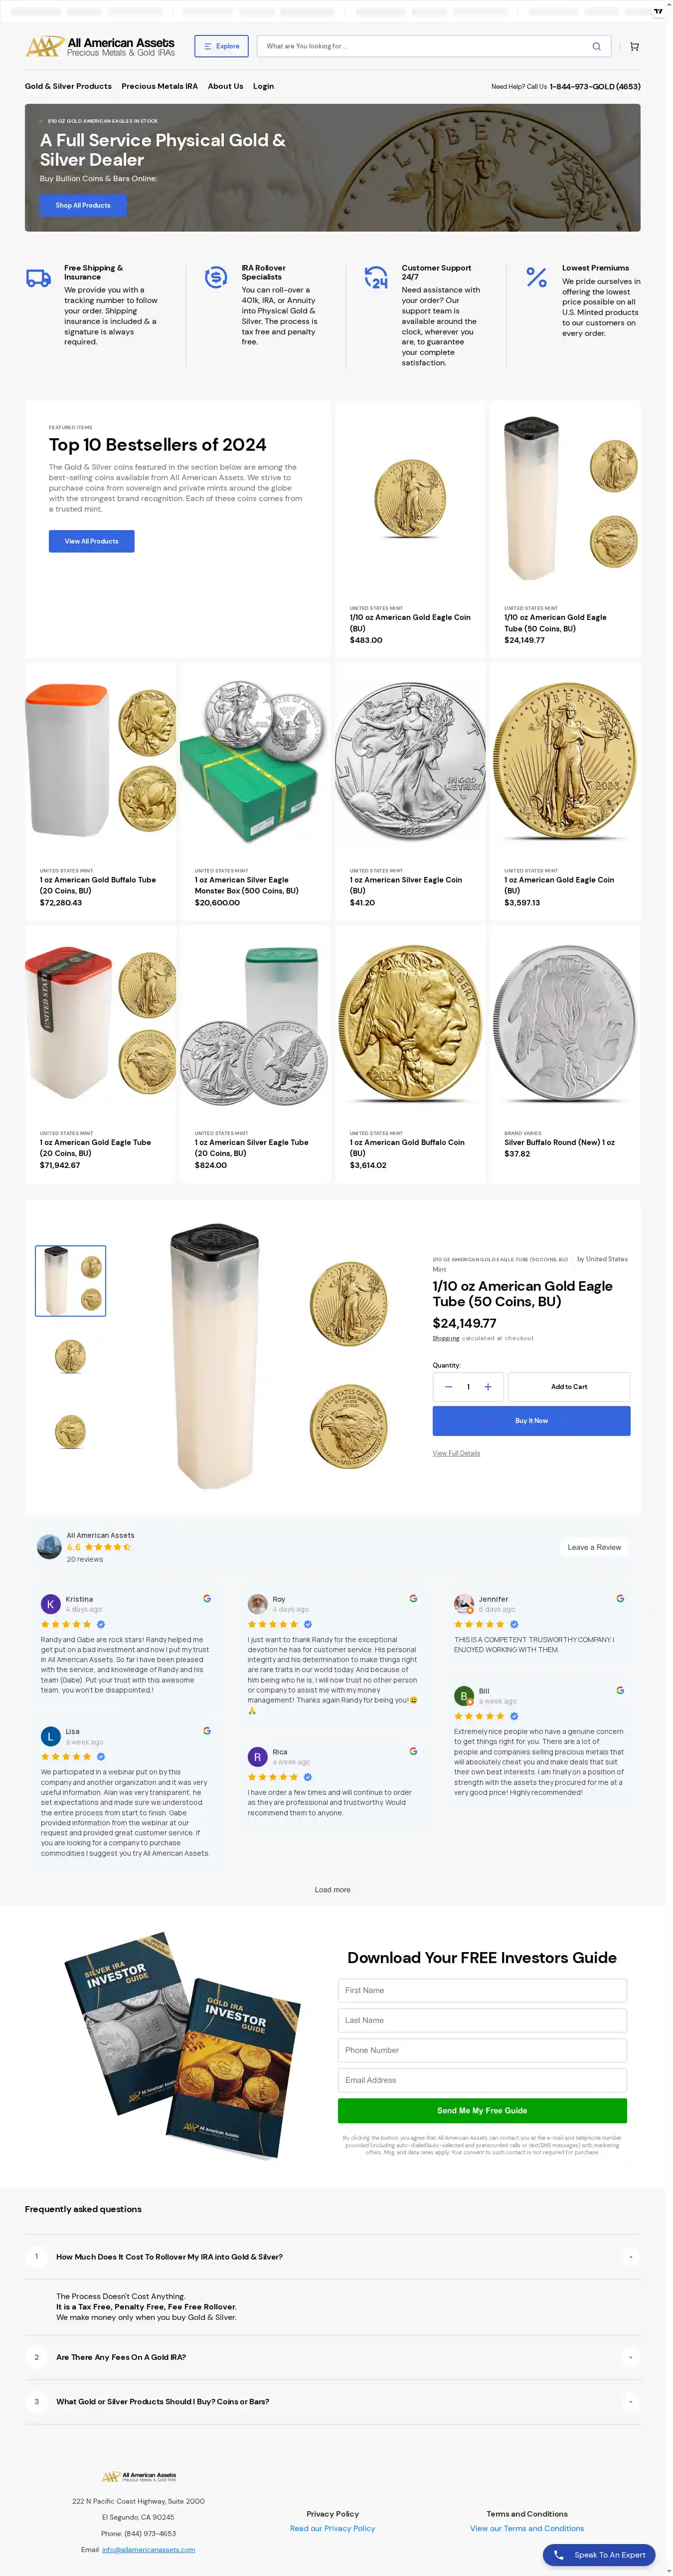Click the IRA rollover dollar icon
Image resolution: width=673 pixels, height=2576 pixels.
pos(216,277)
